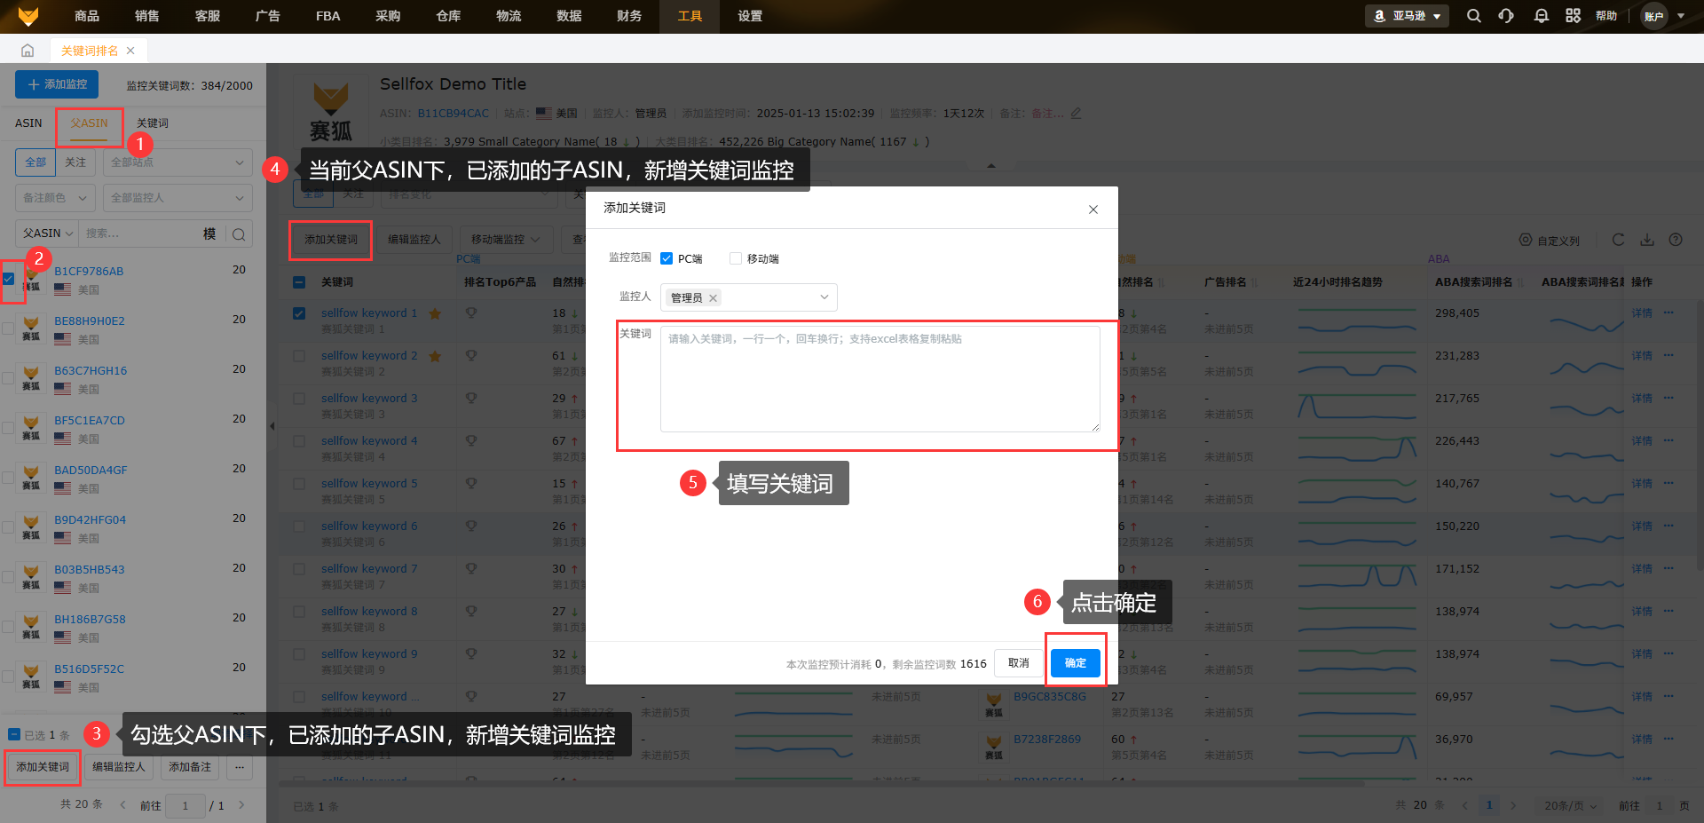
Task: Click the download export icon above the table
Action: point(1647,240)
